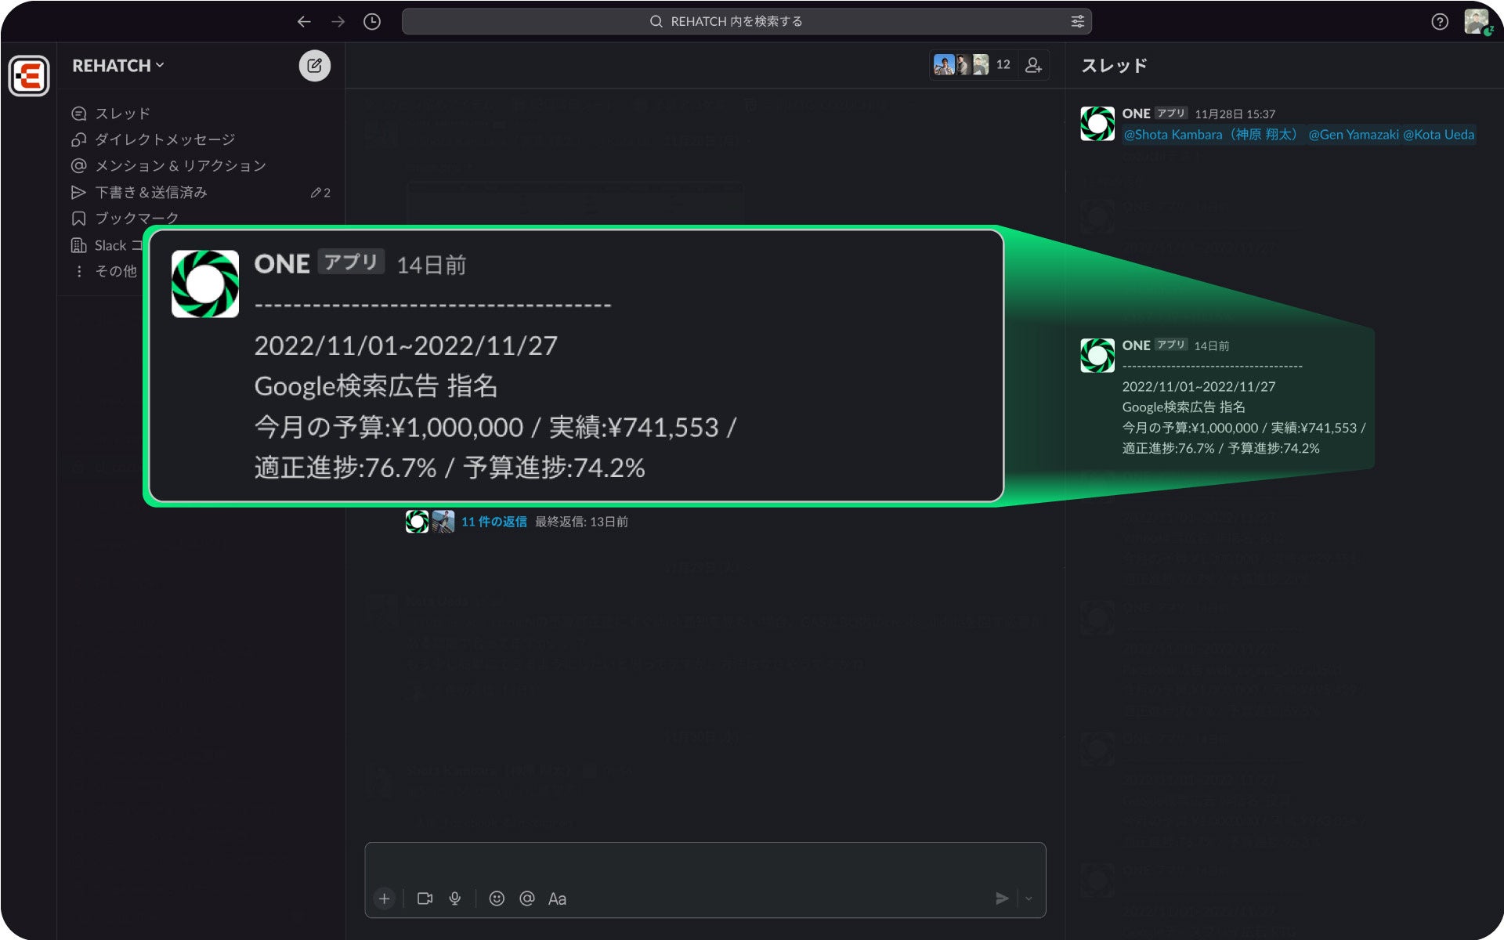Open the emoji picker
The height and width of the screenshot is (940, 1504).
[x=497, y=898]
